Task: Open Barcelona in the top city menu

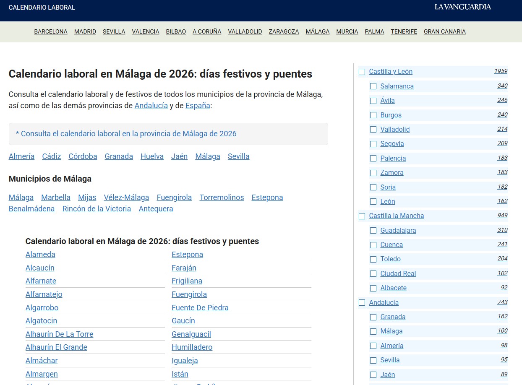Action: (x=50, y=31)
